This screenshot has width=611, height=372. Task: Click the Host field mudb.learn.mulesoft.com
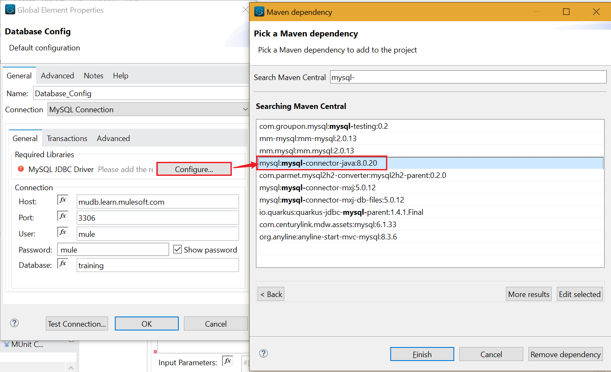coord(158,202)
